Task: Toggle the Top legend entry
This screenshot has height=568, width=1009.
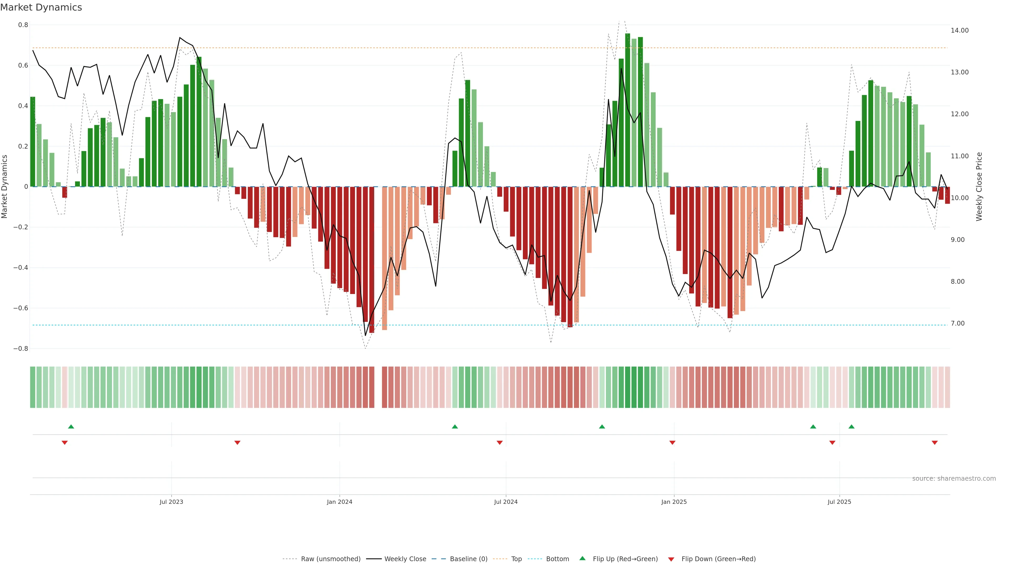Action: tap(516, 559)
